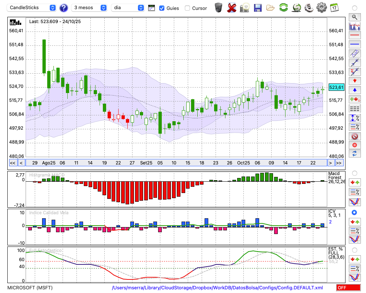Click the blue floppy disk save icon
366x293 pixels.
click(x=258, y=7)
